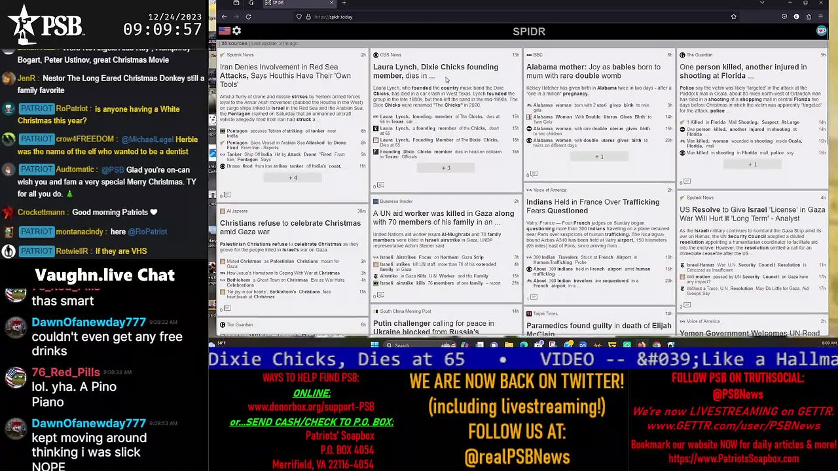Open headline Christians refuse to celebrate Christmas

[x=290, y=228]
